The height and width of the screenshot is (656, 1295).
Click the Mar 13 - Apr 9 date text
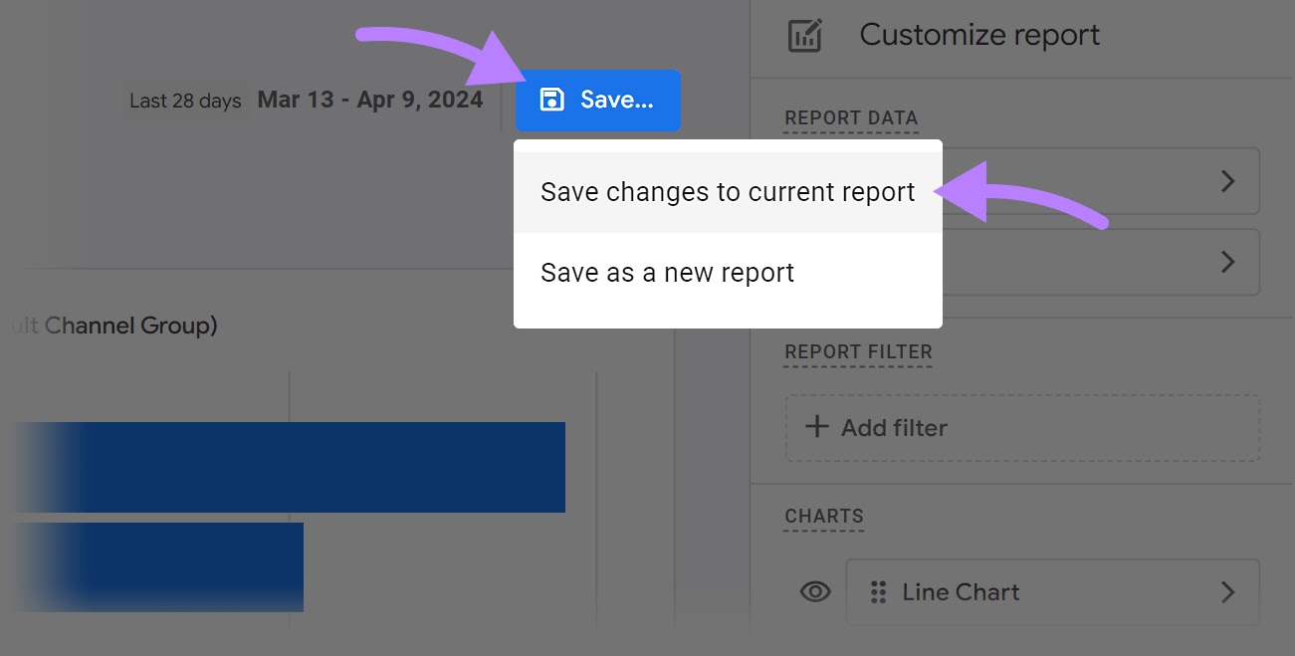(x=369, y=99)
